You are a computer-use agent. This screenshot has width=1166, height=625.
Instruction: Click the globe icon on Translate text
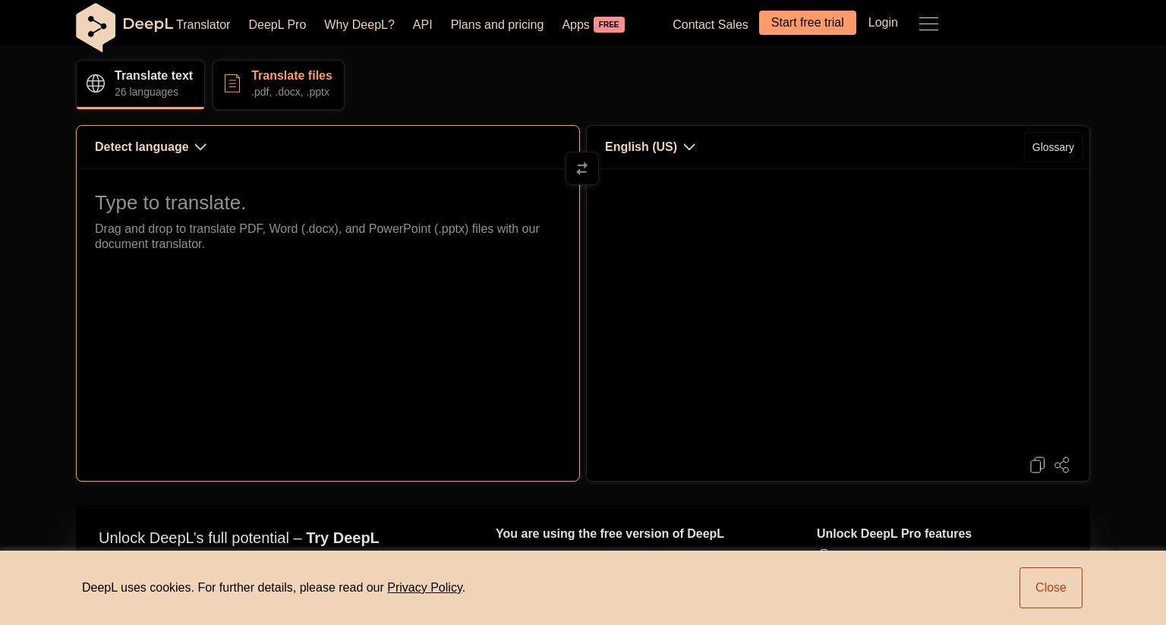pos(96,83)
